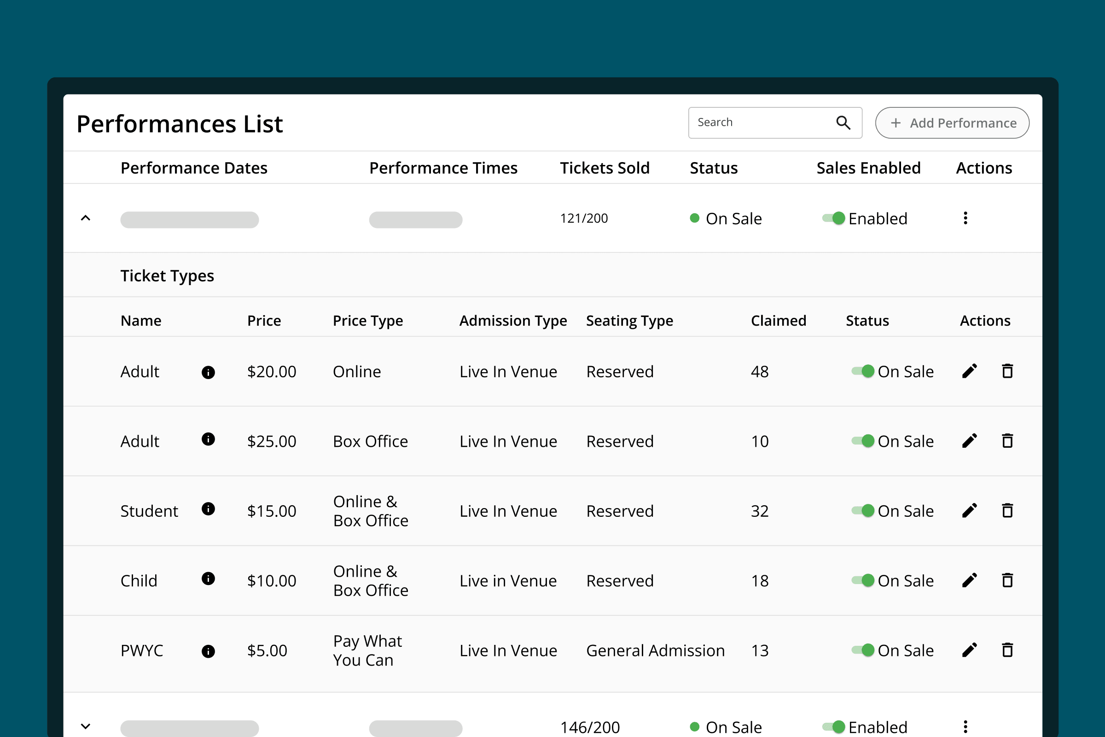This screenshot has height=737, width=1105.
Task: Click the Seating Type column header
Action: point(629,321)
